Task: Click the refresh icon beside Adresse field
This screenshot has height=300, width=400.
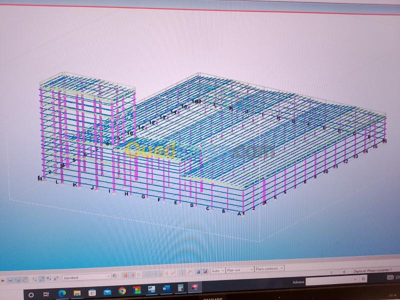Action: coord(363,279)
